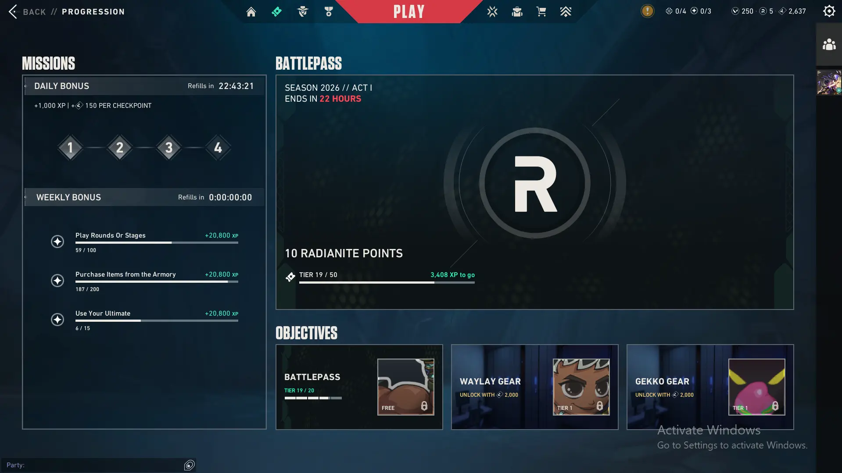Click the Play Rounds Or Stages progress bar

point(157,242)
